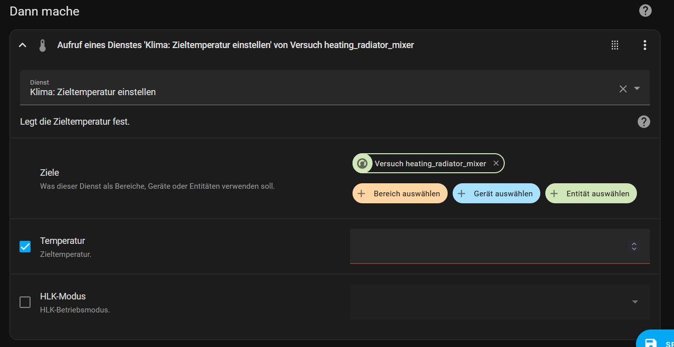Click the thermometer icon in action header
The image size is (674, 347).
coord(43,46)
